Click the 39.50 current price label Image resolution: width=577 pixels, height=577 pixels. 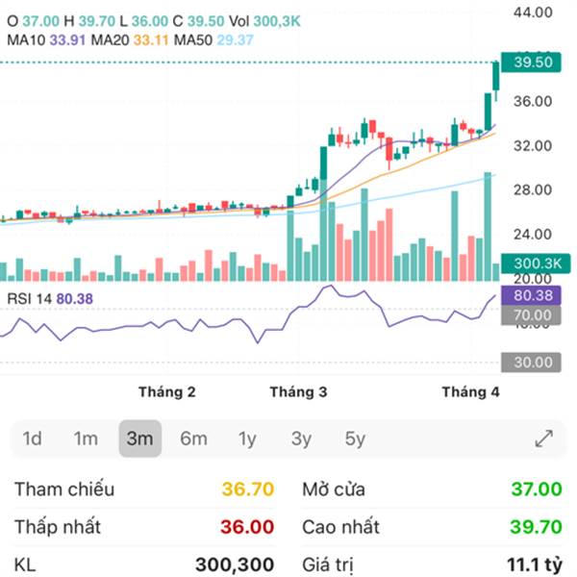532,63
